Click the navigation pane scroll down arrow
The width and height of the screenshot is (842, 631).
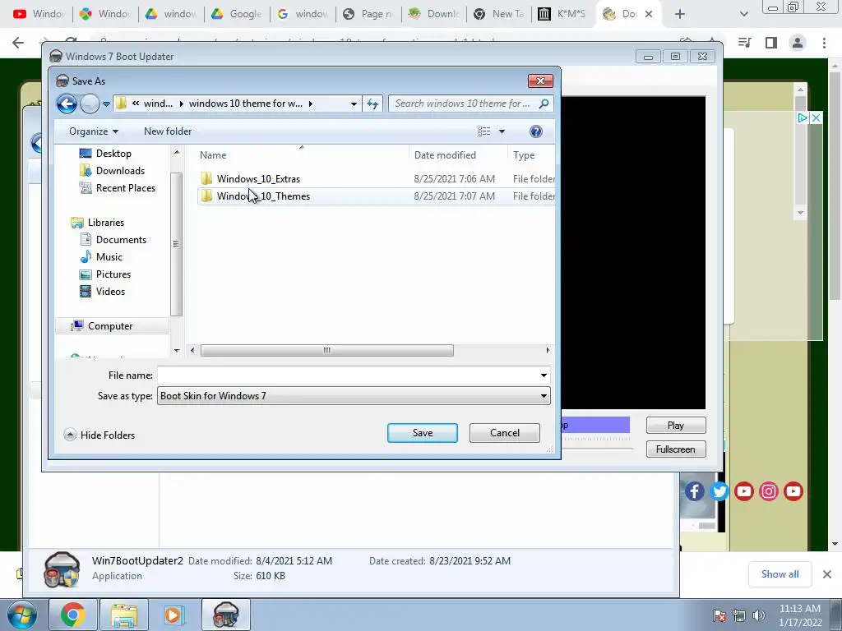coord(177,350)
